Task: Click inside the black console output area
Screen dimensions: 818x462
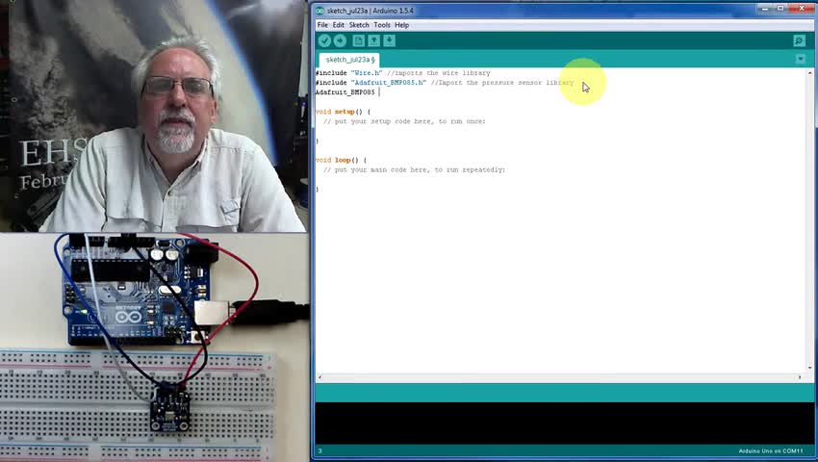Action: tap(565, 423)
